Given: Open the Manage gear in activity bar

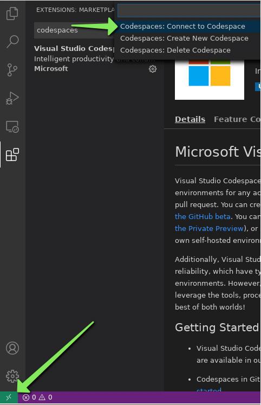Looking at the screenshot, I should click(12, 376).
